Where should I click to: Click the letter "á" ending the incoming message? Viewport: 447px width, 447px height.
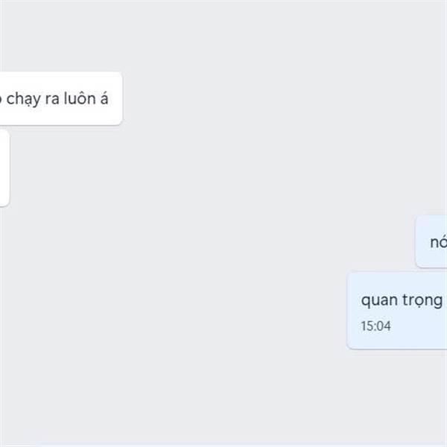point(104,98)
